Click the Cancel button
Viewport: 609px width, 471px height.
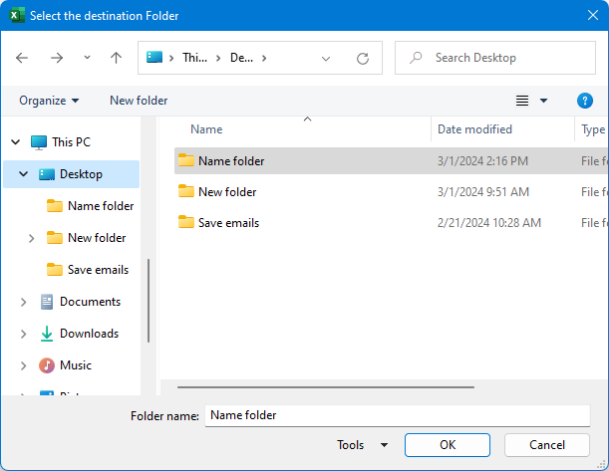click(546, 445)
